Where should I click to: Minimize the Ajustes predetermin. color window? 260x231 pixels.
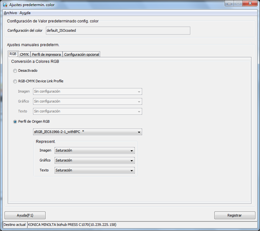(x=229, y=4)
